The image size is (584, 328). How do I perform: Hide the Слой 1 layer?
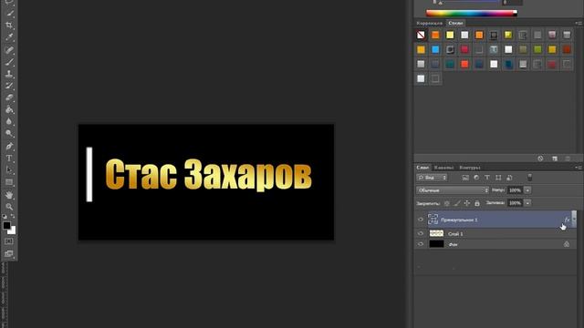click(x=421, y=233)
